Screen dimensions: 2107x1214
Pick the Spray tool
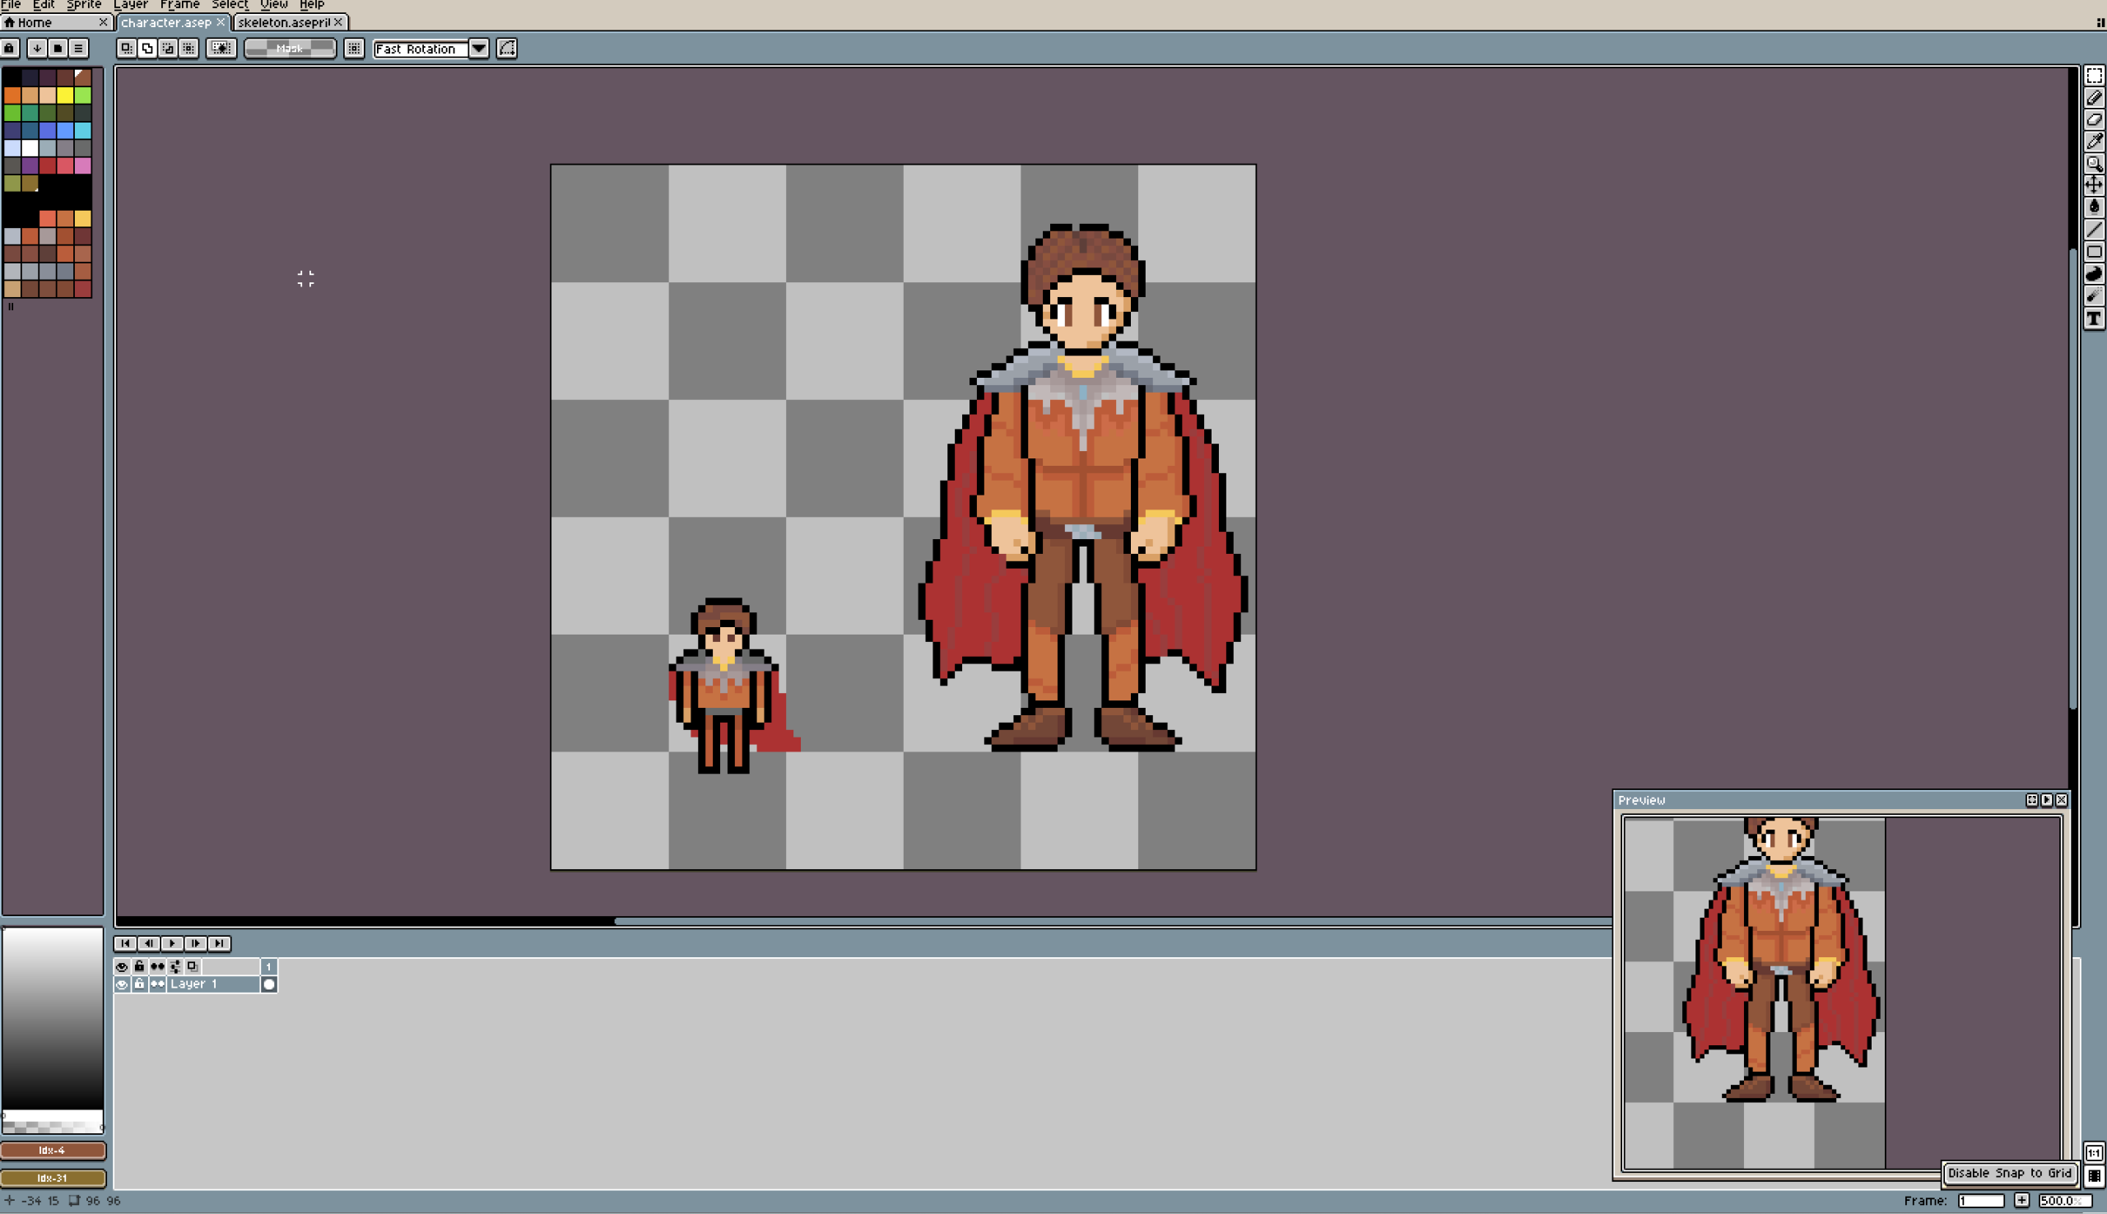[2094, 296]
